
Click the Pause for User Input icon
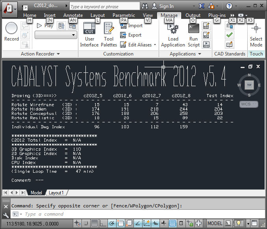(x=25, y=45)
